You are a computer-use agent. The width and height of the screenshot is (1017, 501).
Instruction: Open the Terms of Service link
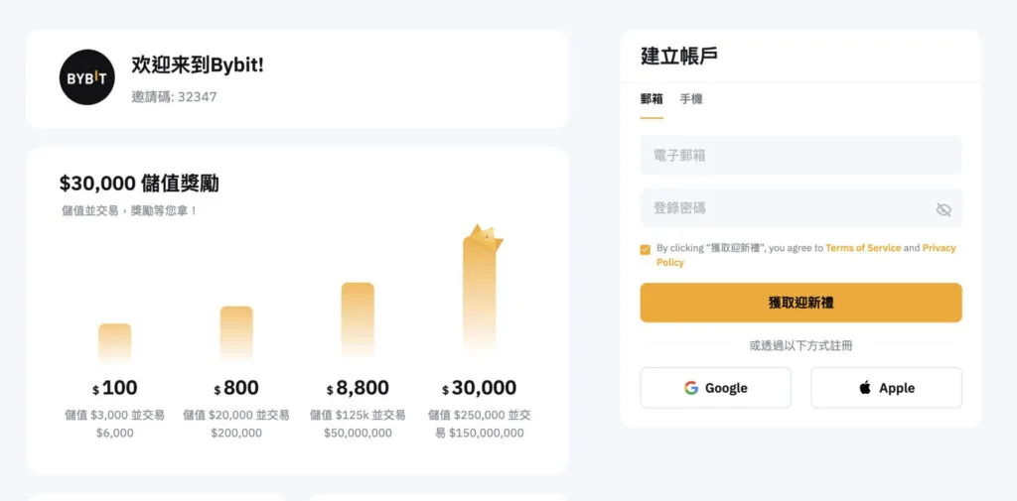pos(863,248)
